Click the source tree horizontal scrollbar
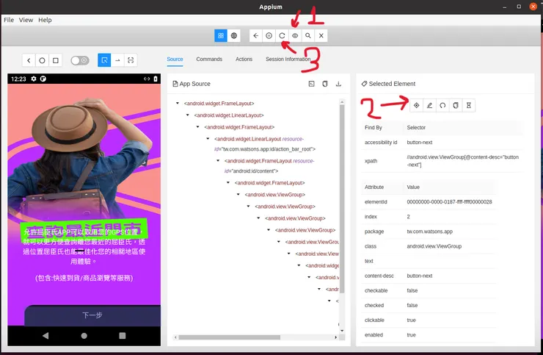 [x=229, y=337]
